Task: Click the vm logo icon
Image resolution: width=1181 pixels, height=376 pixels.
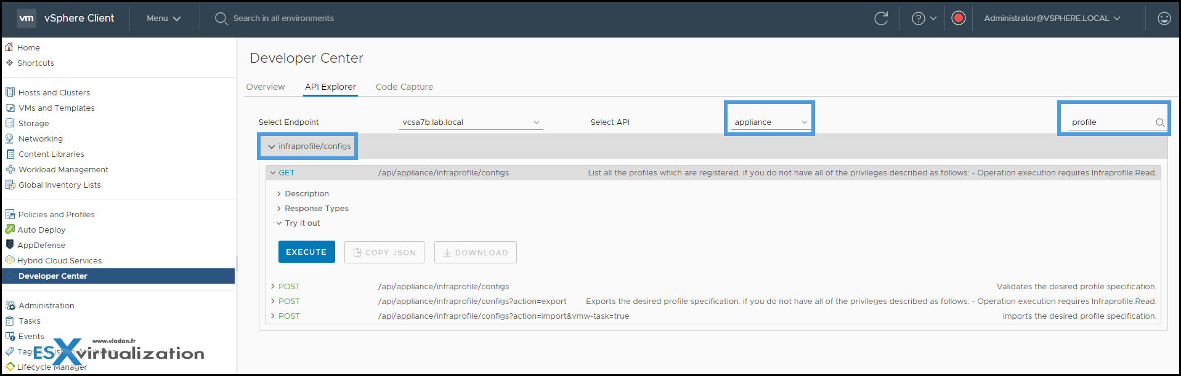Action: [x=26, y=18]
